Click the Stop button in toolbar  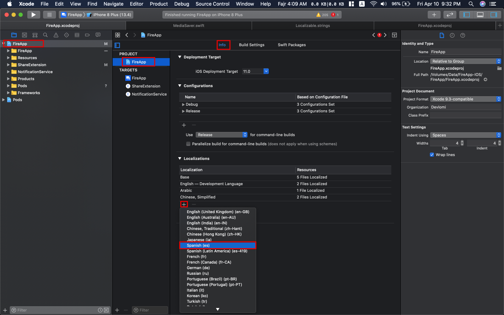click(x=49, y=15)
